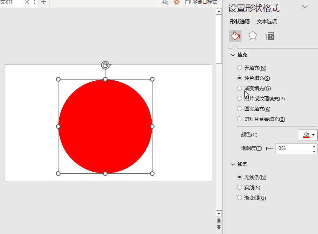318x234 pixels.
Task: Open the Fill & Line icon tab
Action: 235,36
